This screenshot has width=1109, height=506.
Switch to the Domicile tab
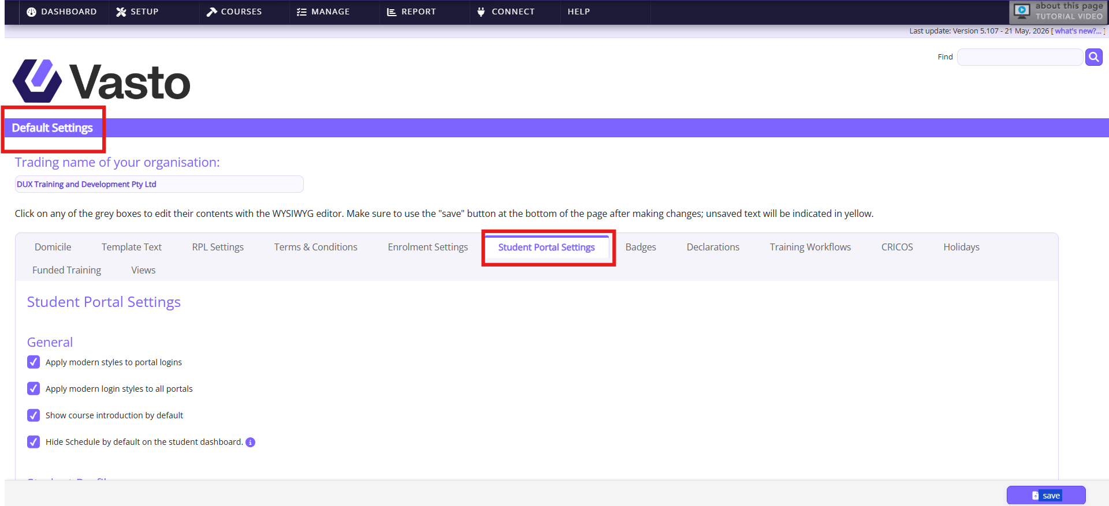(x=53, y=247)
